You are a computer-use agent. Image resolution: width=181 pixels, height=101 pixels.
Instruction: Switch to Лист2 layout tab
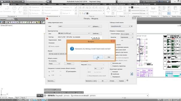23,98
